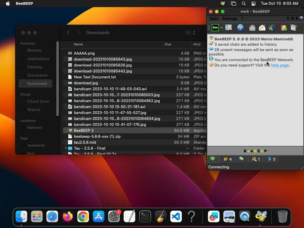Screen dimensions: 304x228
Task: Switch to the saved chats tab showing 3
Action: [271, 159]
